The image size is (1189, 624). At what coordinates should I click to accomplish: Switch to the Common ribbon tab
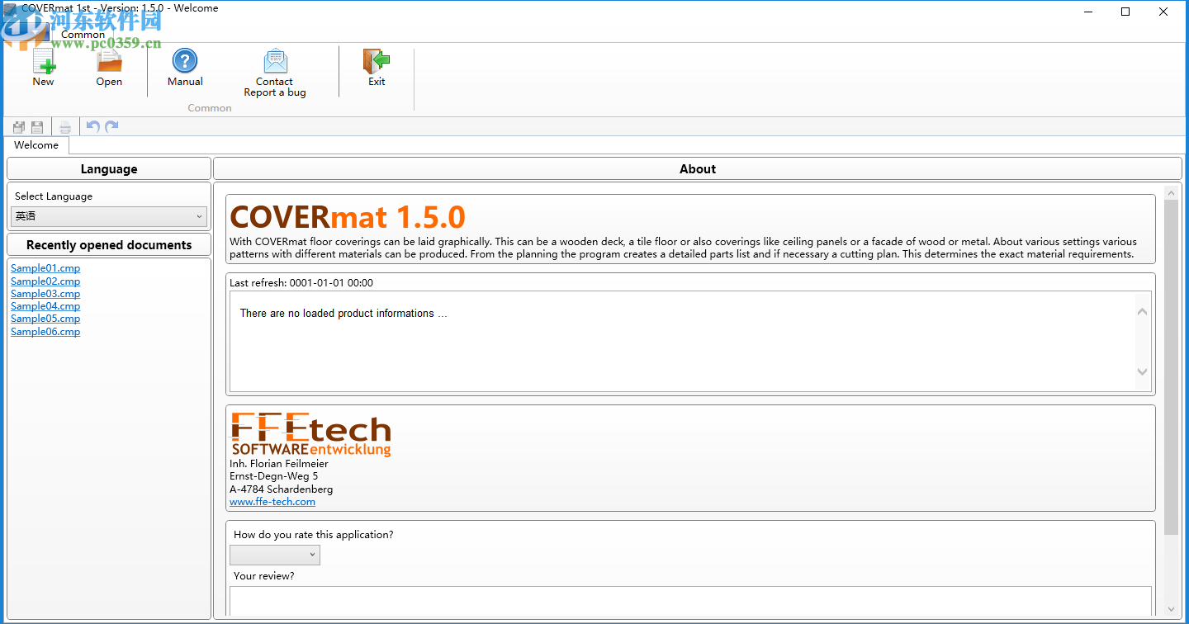[83, 35]
